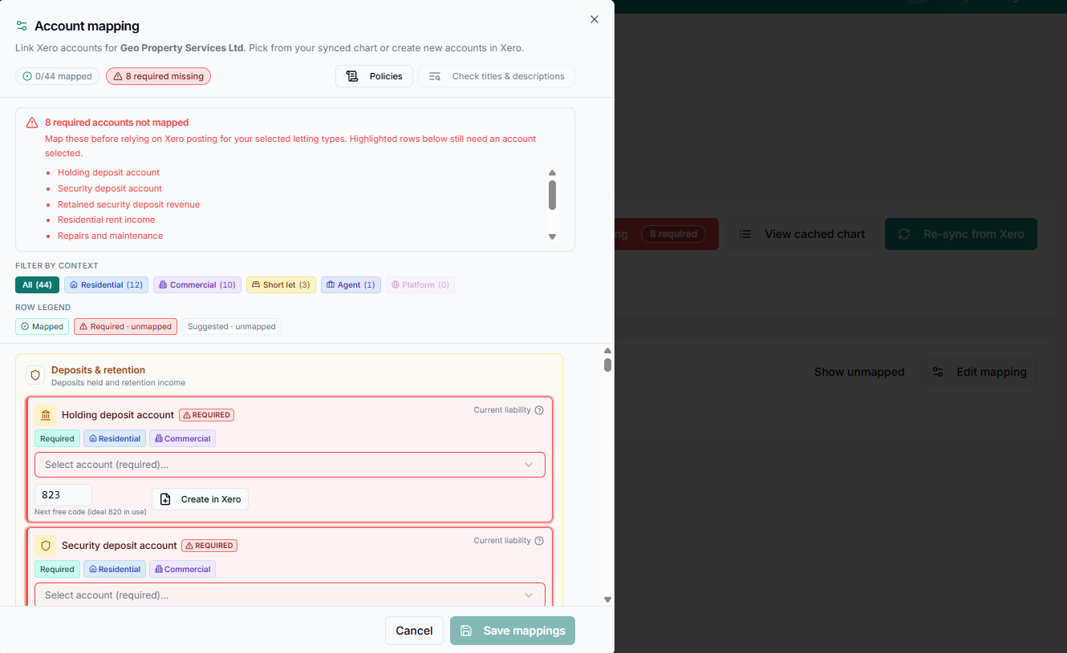Click Cancel button

(x=414, y=631)
